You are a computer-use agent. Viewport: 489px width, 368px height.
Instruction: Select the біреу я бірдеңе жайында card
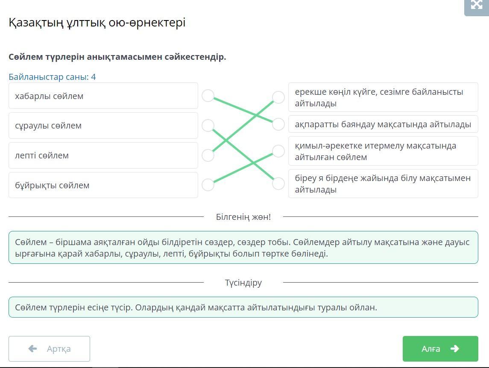[x=383, y=184]
